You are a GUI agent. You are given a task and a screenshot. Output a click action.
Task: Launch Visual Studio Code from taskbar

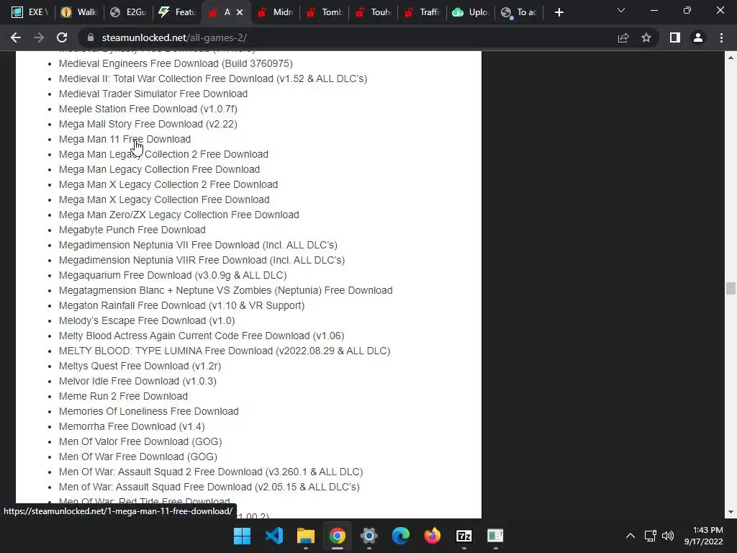click(274, 536)
